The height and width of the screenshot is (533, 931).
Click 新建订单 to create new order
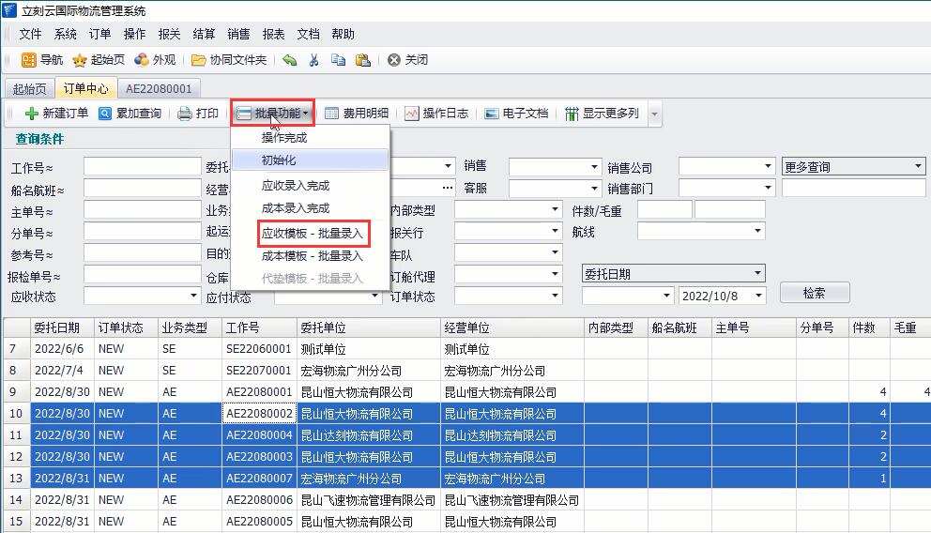(x=56, y=114)
